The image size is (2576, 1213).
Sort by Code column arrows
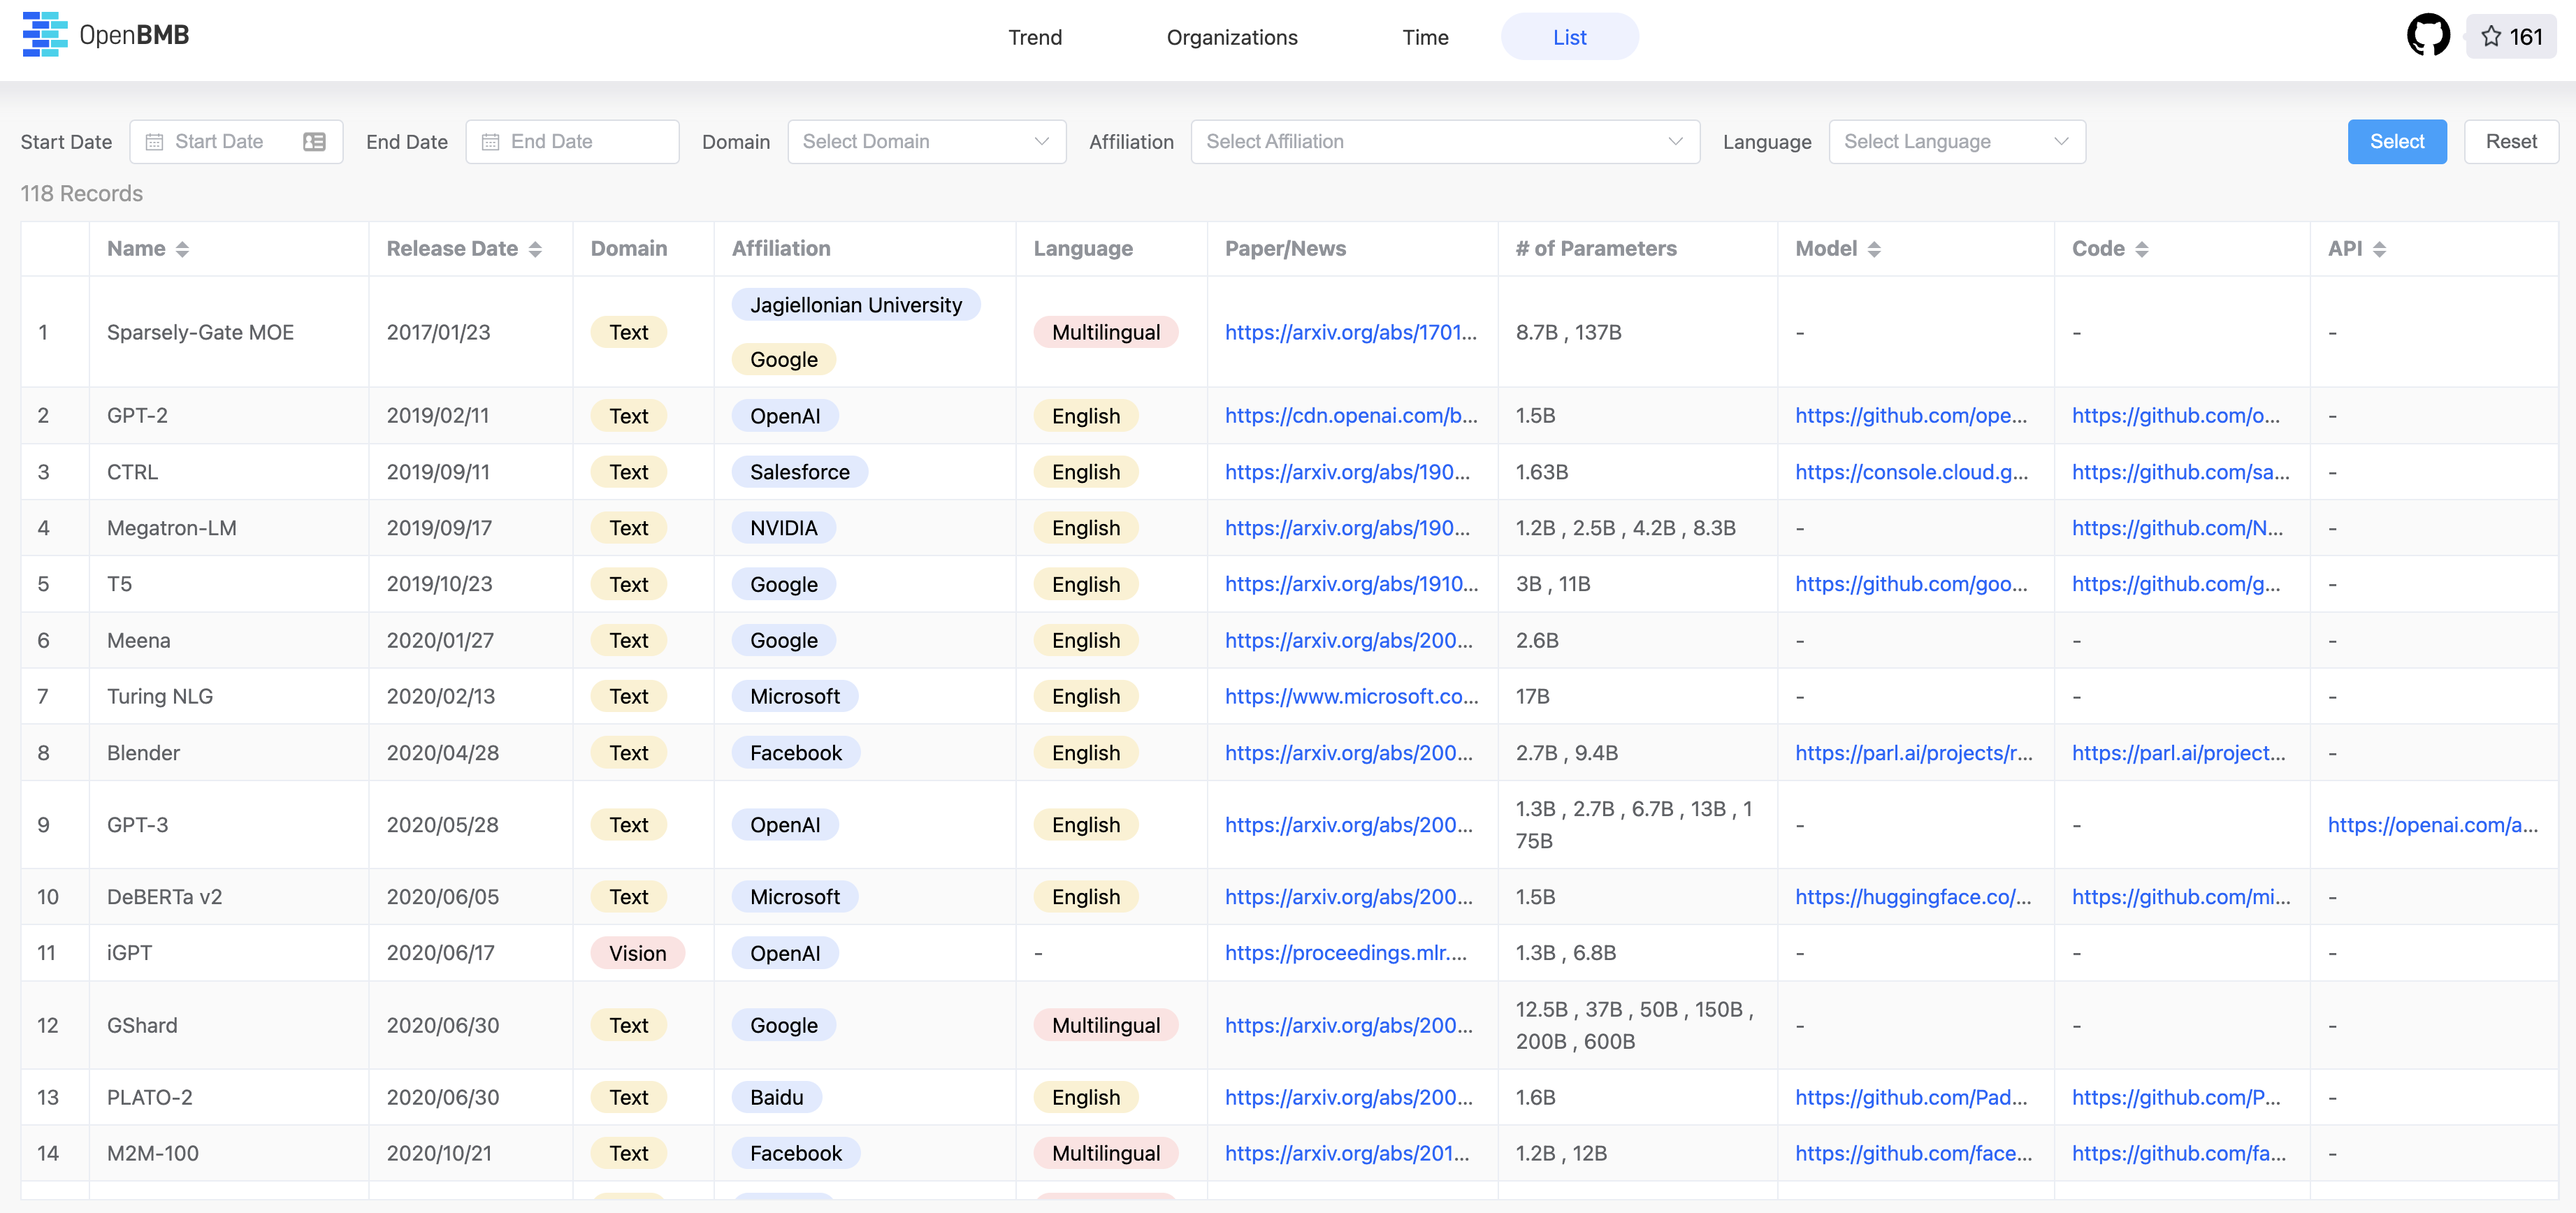2141,249
